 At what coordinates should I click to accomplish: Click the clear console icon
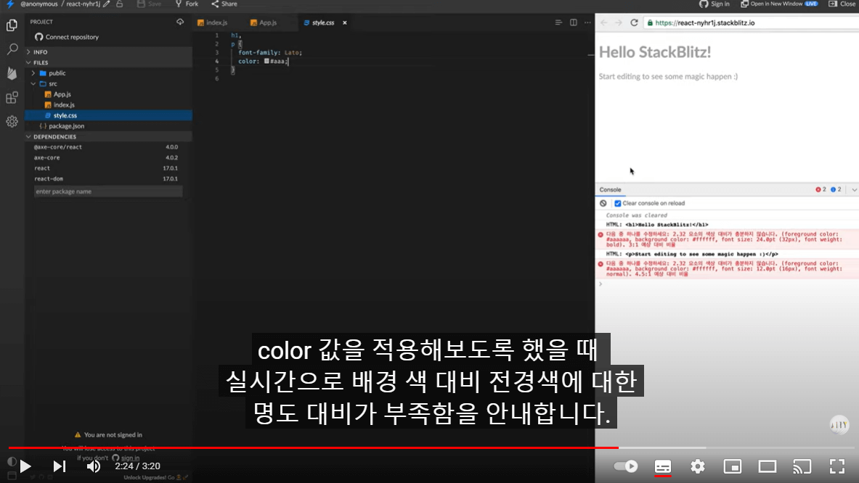[603, 204]
